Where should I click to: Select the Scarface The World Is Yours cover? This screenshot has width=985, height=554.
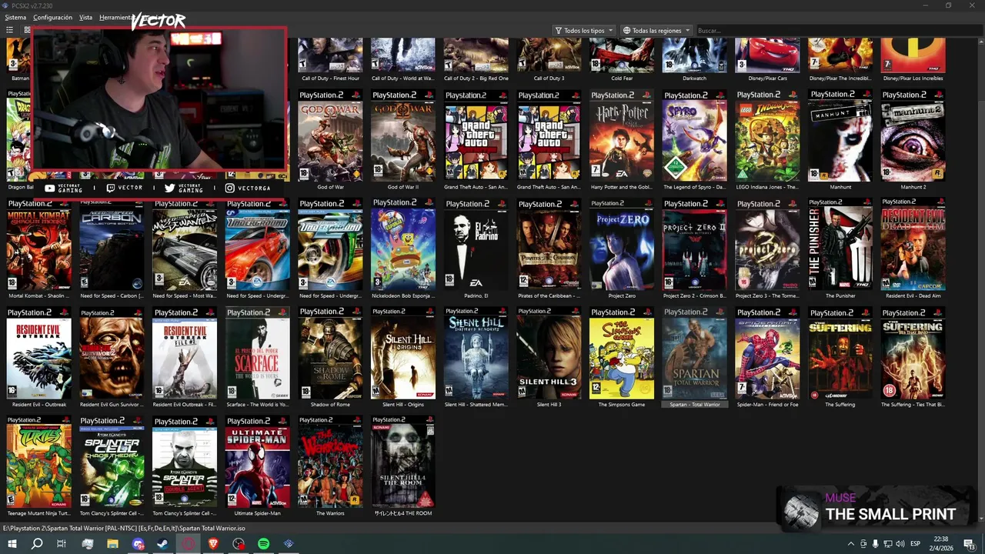[x=257, y=353]
